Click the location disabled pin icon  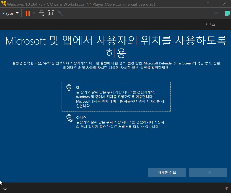point(69,118)
